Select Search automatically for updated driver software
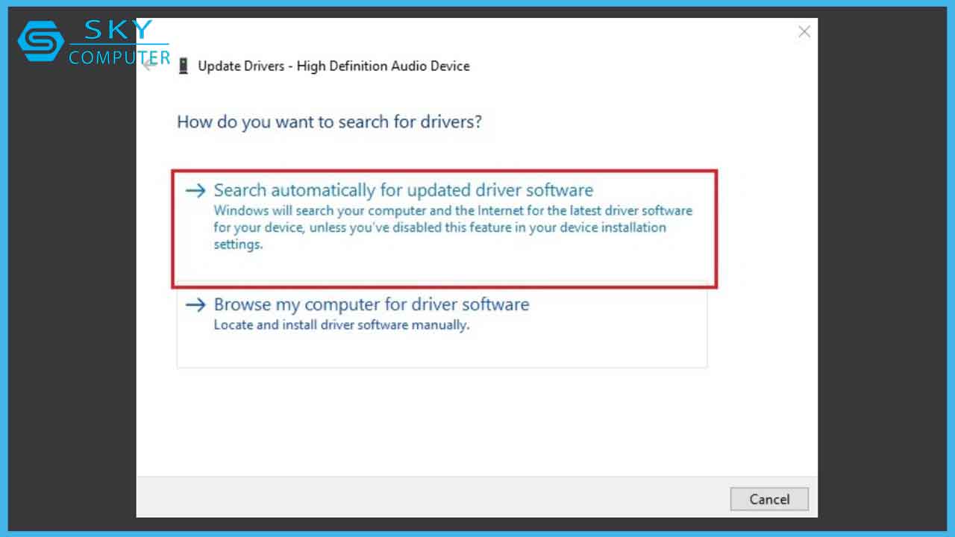This screenshot has height=537, width=955. point(403,190)
